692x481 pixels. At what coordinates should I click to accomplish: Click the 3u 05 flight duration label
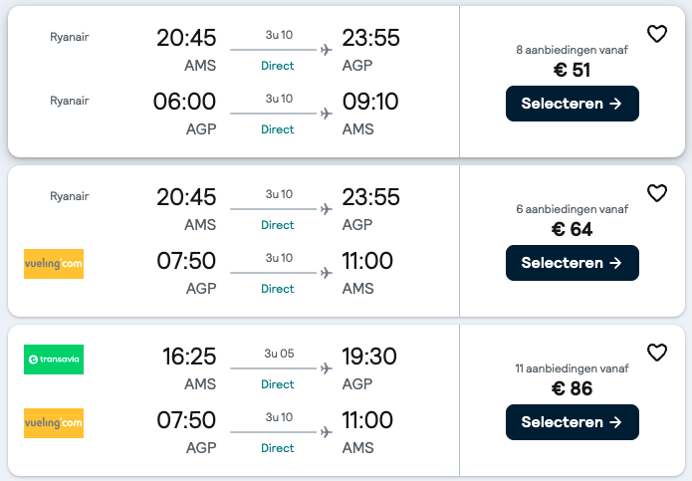pyautogui.click(x=278, y=353)
